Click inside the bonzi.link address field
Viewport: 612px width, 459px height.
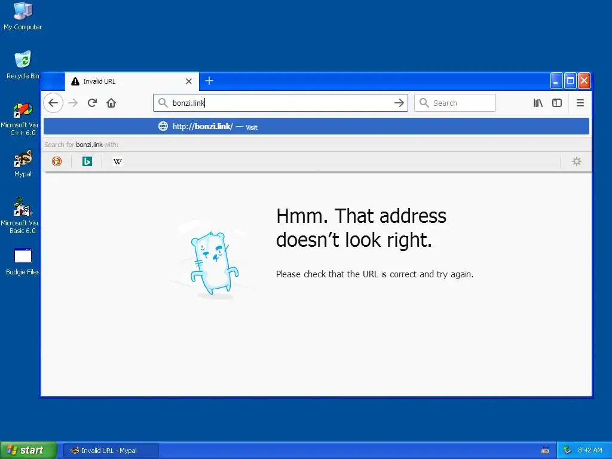281,103
